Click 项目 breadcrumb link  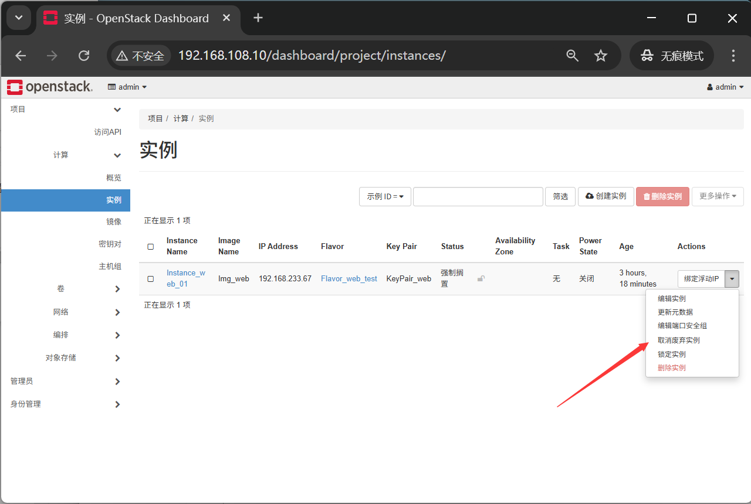click(155, 118)
